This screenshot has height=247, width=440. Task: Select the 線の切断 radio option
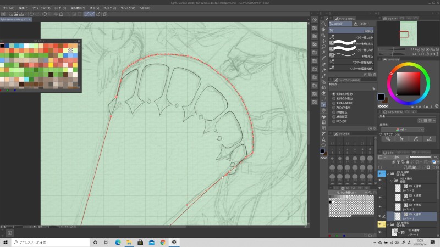click(334, 121)
